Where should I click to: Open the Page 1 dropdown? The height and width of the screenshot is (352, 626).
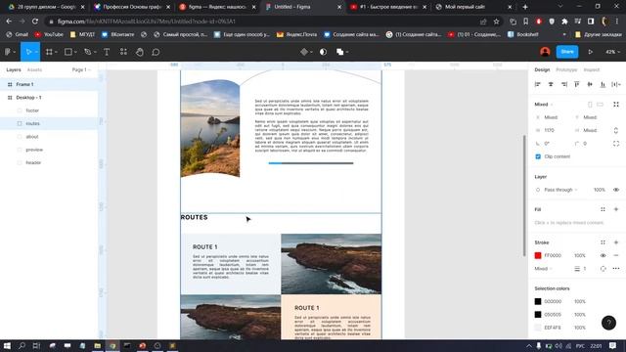click(x=81, y=69)
